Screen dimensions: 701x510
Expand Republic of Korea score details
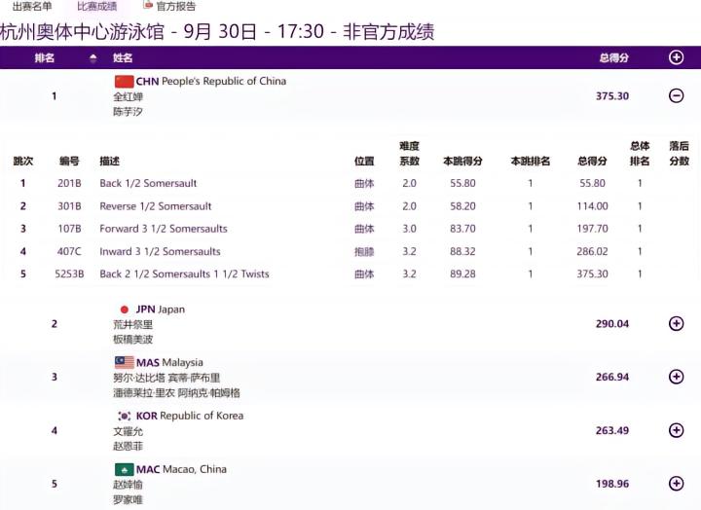pos(676,430)
